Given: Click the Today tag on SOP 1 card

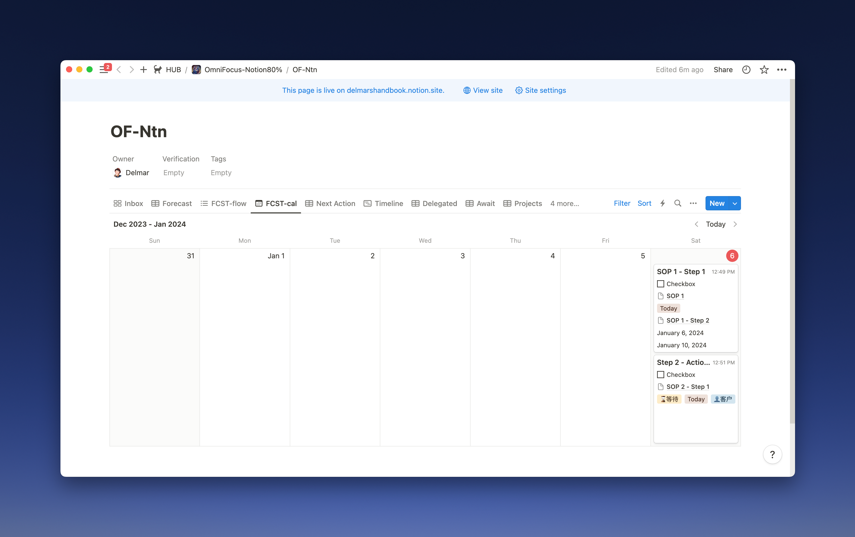Looking at the screenshot, I should pyautogui.click(x=668, y=309).
